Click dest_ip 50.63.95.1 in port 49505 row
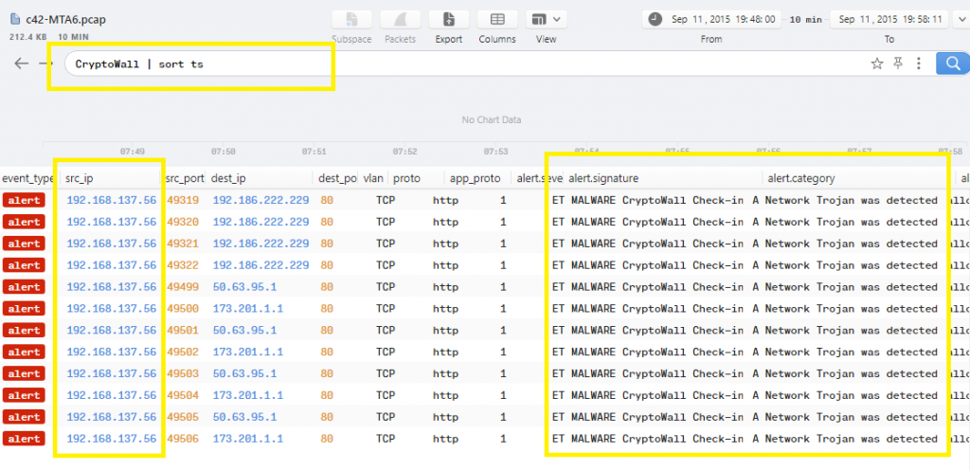This screenshot has height=470, width=970. [x=245, y=417]
